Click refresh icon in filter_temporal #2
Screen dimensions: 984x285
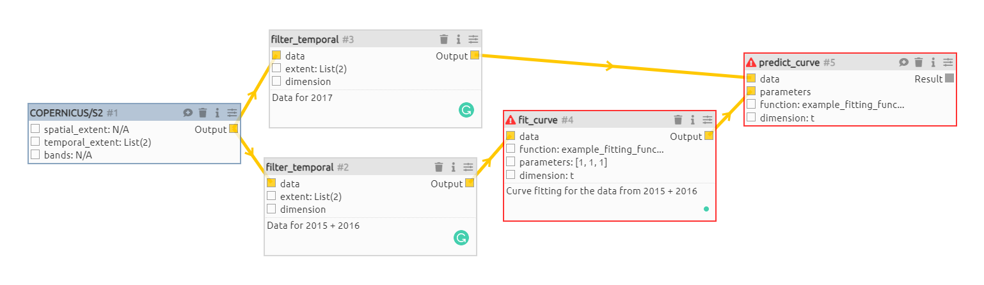461,238
